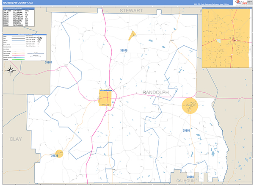Click the MarketMAPS logo in the header
Image resolution: width=254 pixels, height=185 pixels.
[x=242, y=3]
